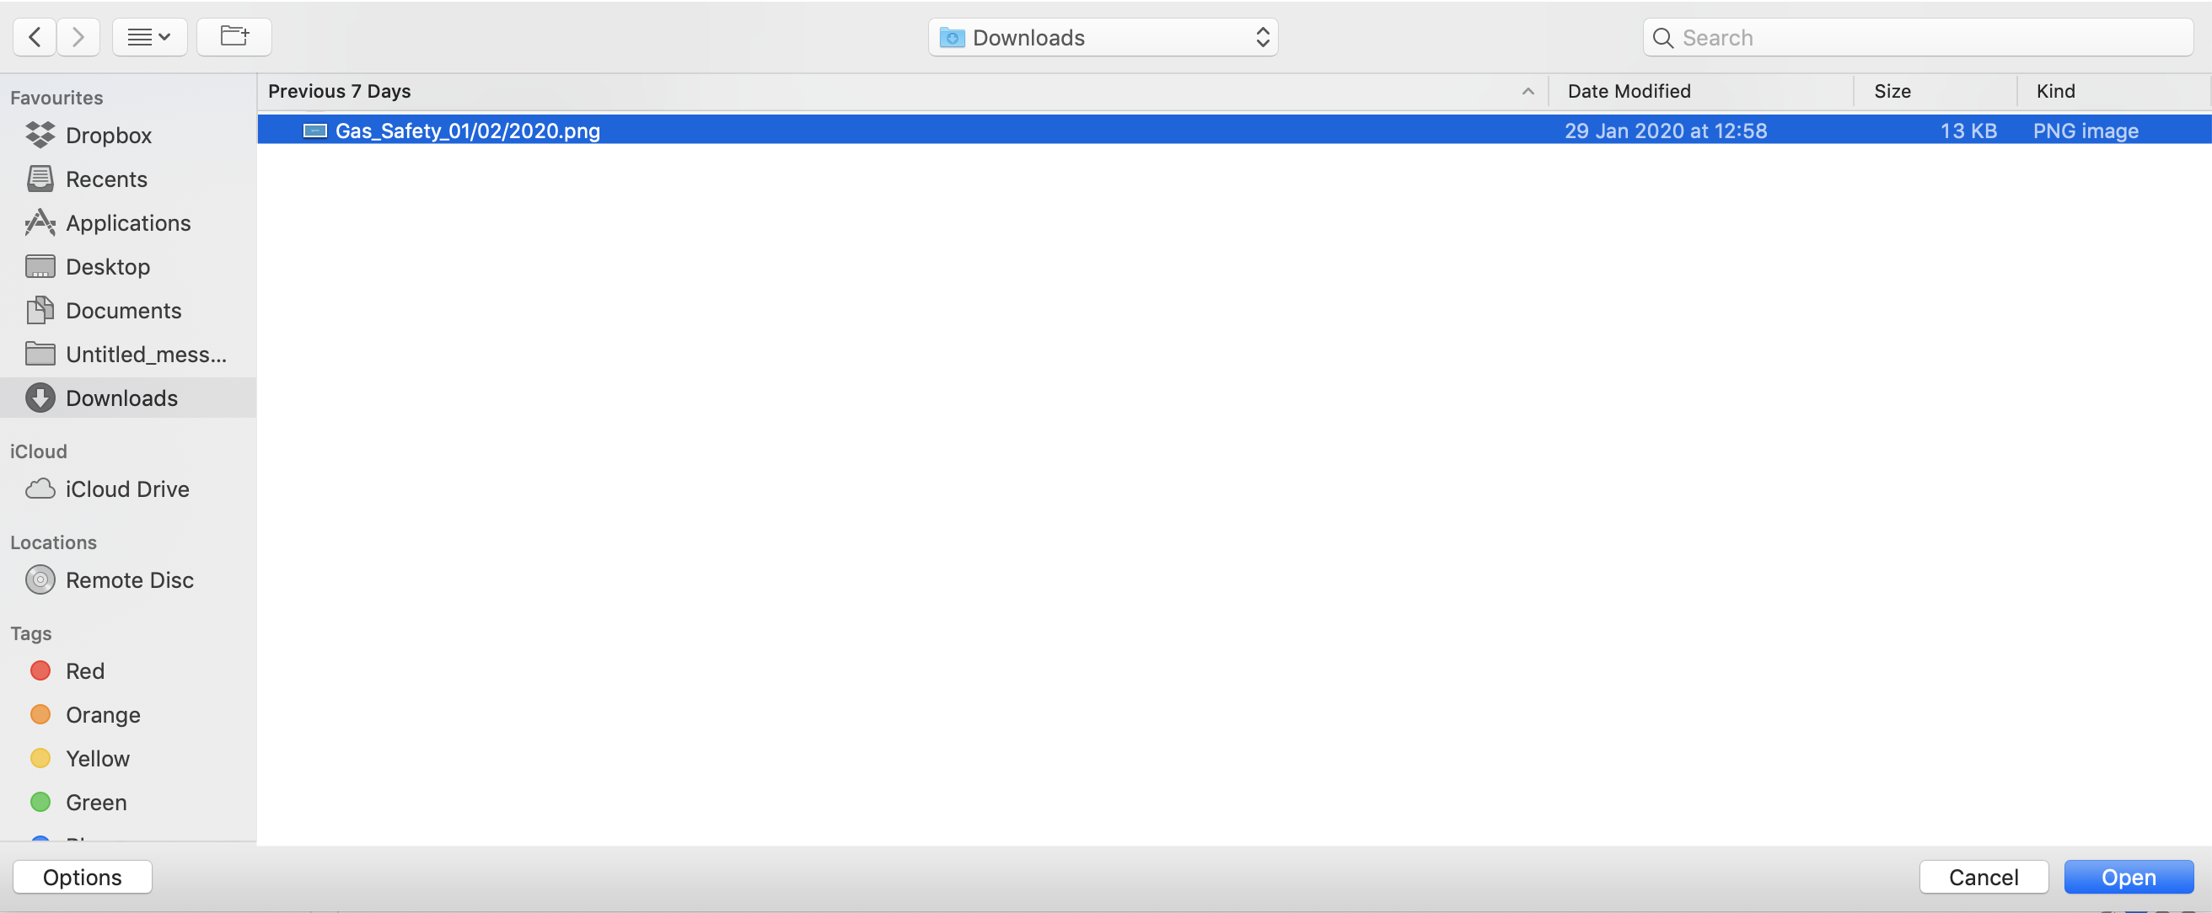
Task: Expand the Previous 7 Days group chevron
Action: click(1527, 91)
